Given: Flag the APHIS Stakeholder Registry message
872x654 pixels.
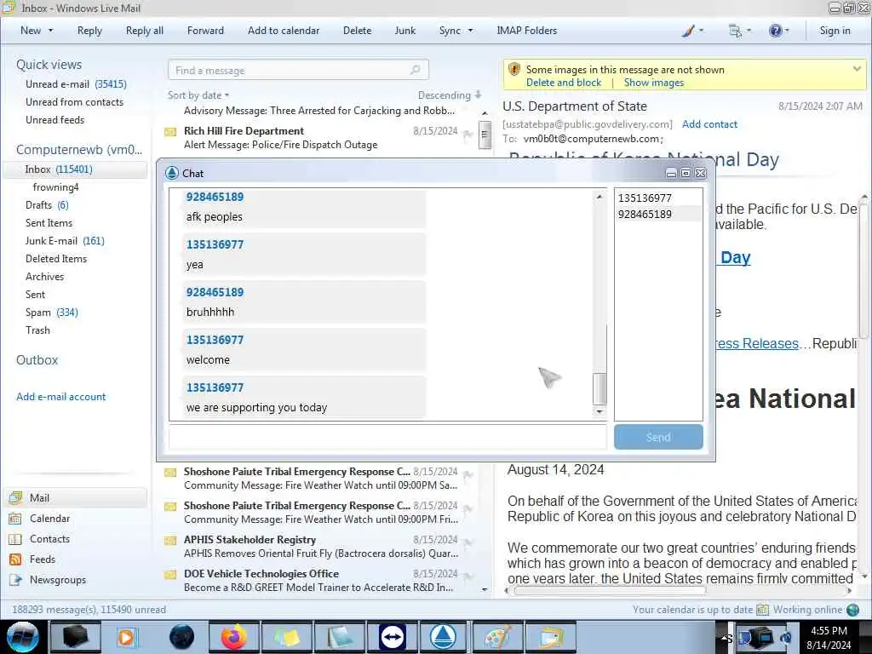Looking at the screenshot, I should (468, 542).
